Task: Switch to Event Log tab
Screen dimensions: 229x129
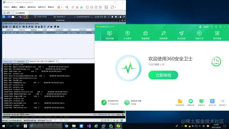Action: coord(8,62)
